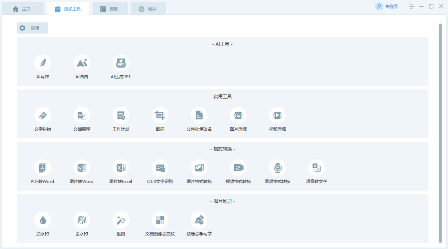Click the 未登录 login link
This screenshot has height=249, width=448.
coord(387,6)
